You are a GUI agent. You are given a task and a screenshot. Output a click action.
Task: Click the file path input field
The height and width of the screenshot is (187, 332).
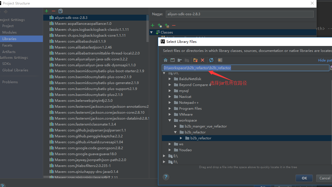coord(246,68)
